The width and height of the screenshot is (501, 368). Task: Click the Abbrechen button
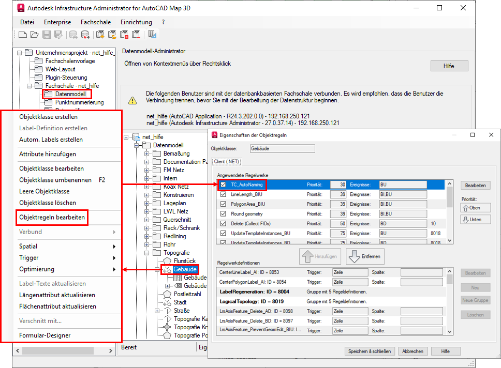[x=412, y=351]
